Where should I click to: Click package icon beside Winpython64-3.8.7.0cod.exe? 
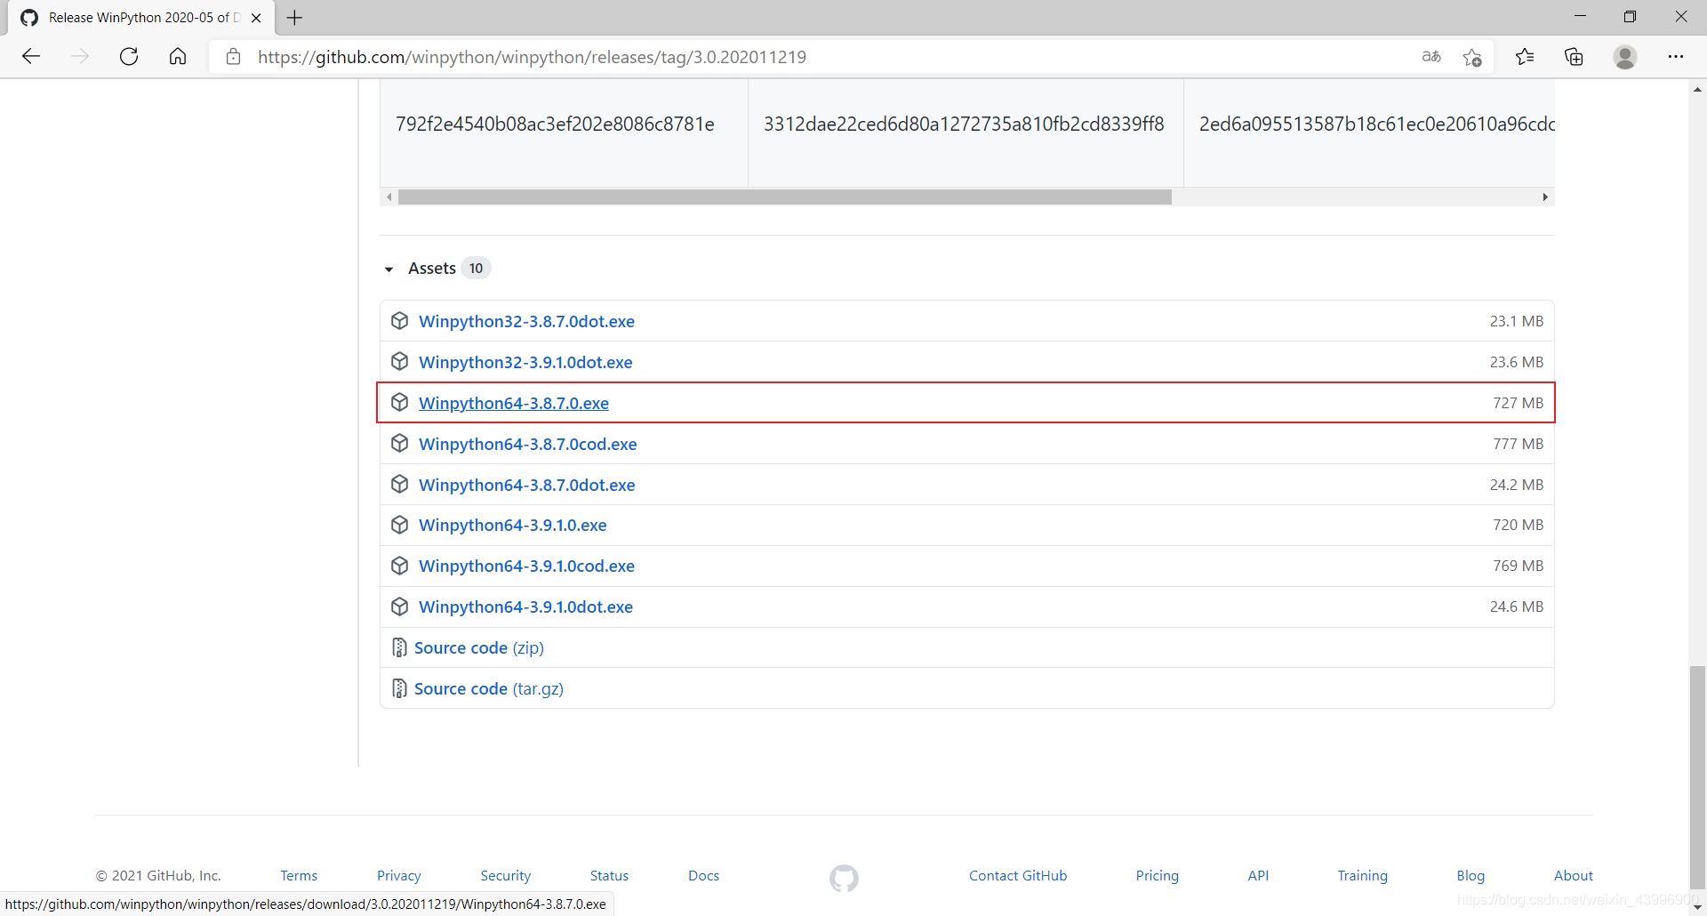pos(400,443)
